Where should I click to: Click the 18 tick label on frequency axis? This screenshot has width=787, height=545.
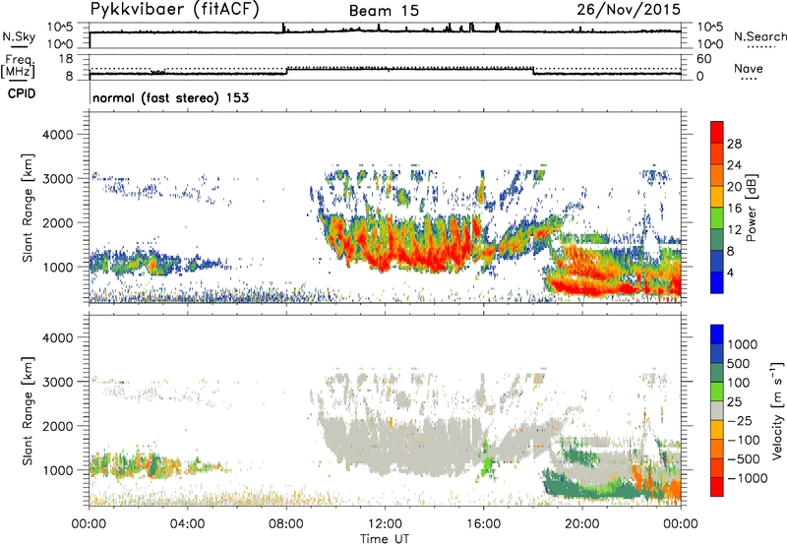click(66, 59)
